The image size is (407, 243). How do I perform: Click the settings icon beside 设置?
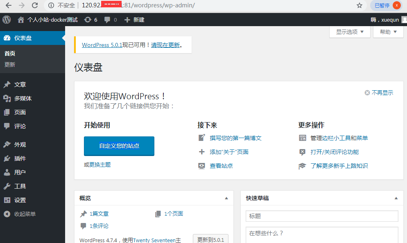click(x=7, y=200)
